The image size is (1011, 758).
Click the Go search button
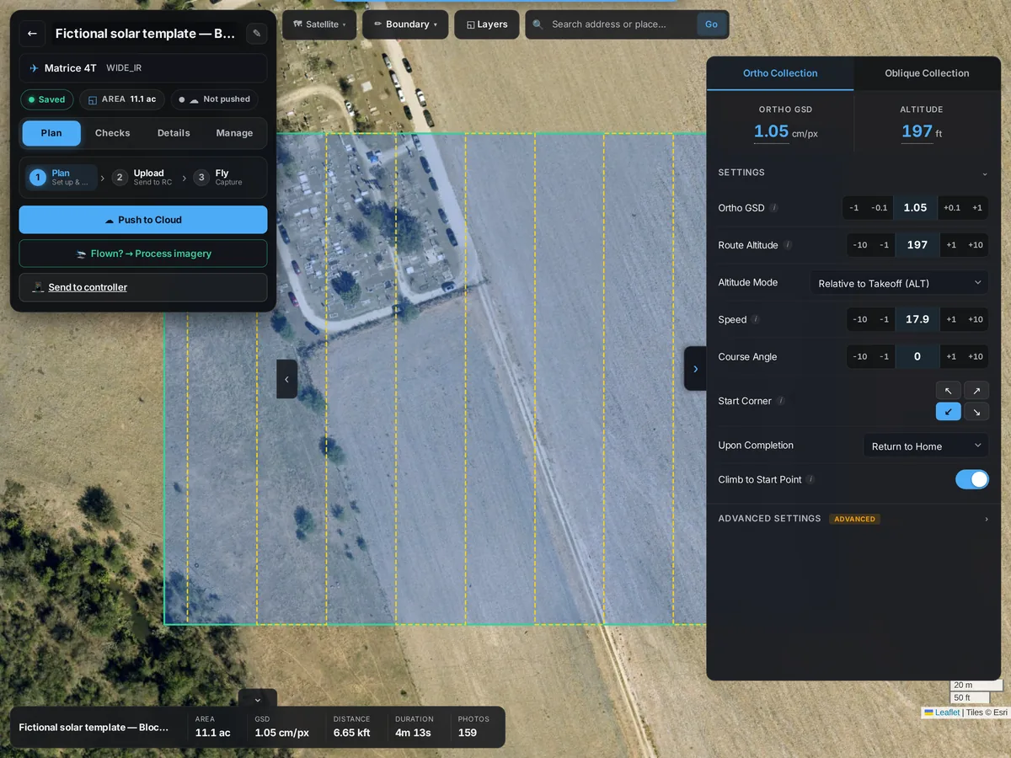point(711,24)
